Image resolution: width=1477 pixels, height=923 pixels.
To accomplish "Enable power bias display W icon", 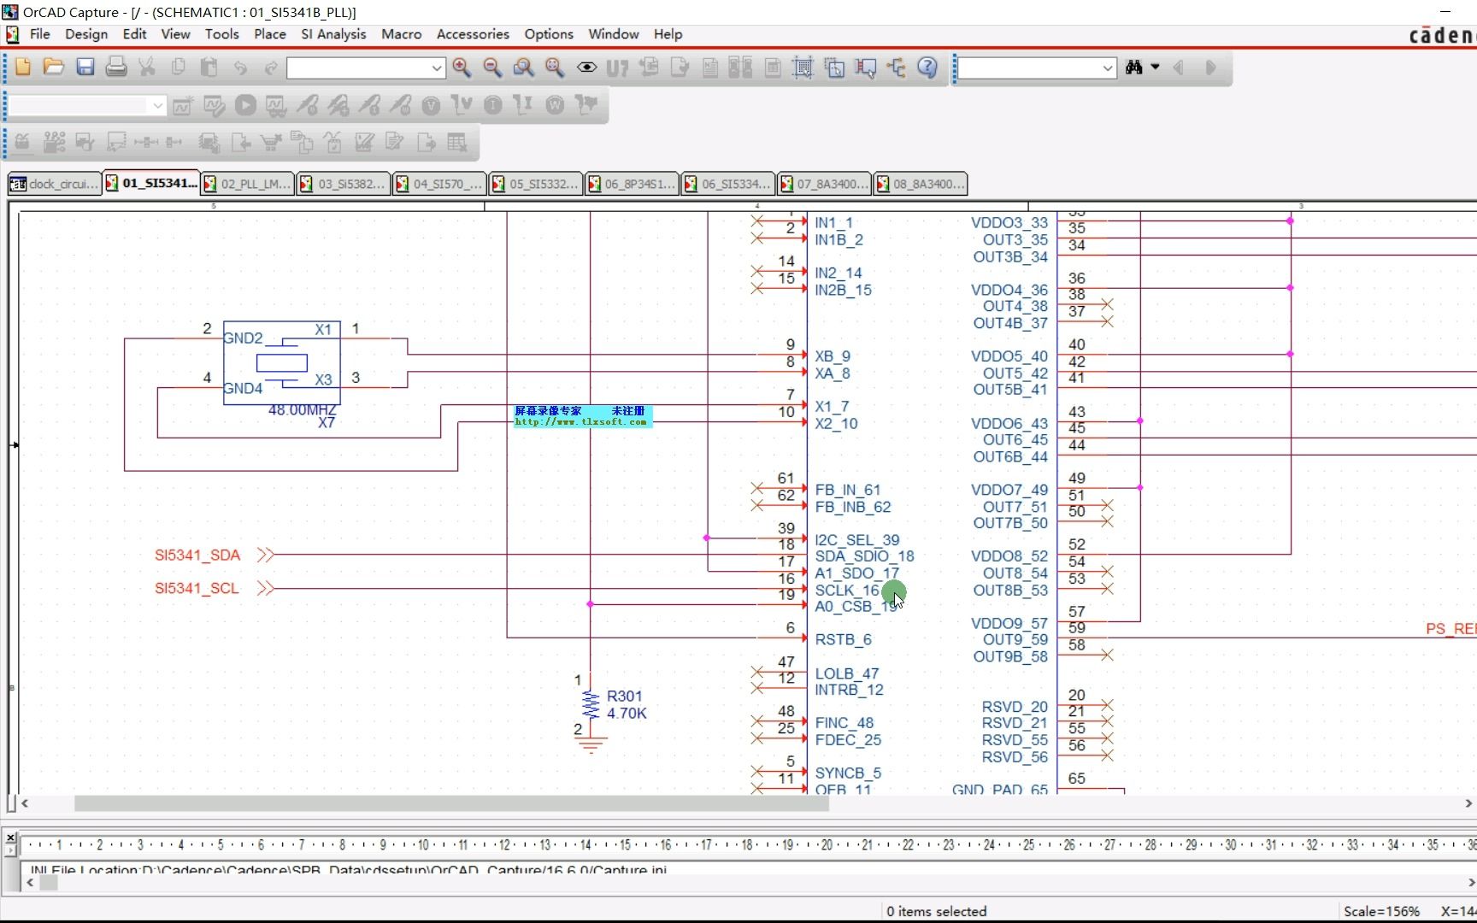I will pos(555,105).
